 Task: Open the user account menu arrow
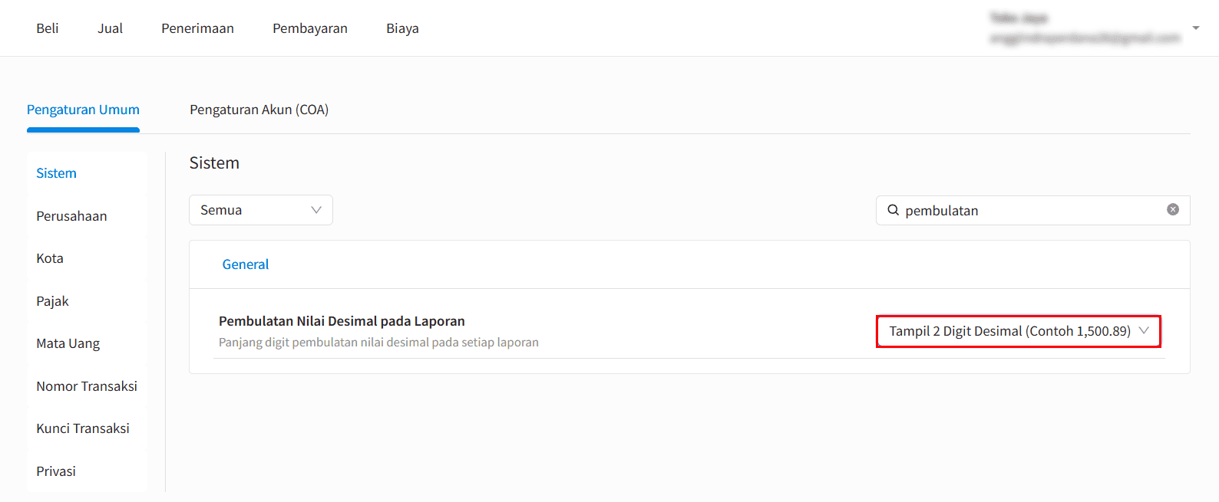pos(1195,28)
